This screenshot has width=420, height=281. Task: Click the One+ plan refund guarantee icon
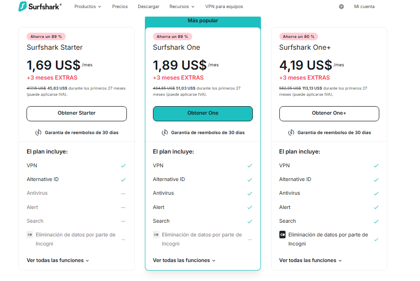tap(291, 133)
